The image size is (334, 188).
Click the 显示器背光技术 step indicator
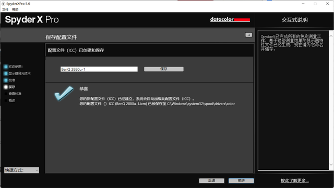point(6,73)
